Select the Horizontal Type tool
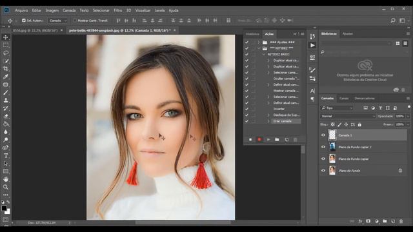The width and height of the screenshot is (413, 232). (x=6, y=155)
